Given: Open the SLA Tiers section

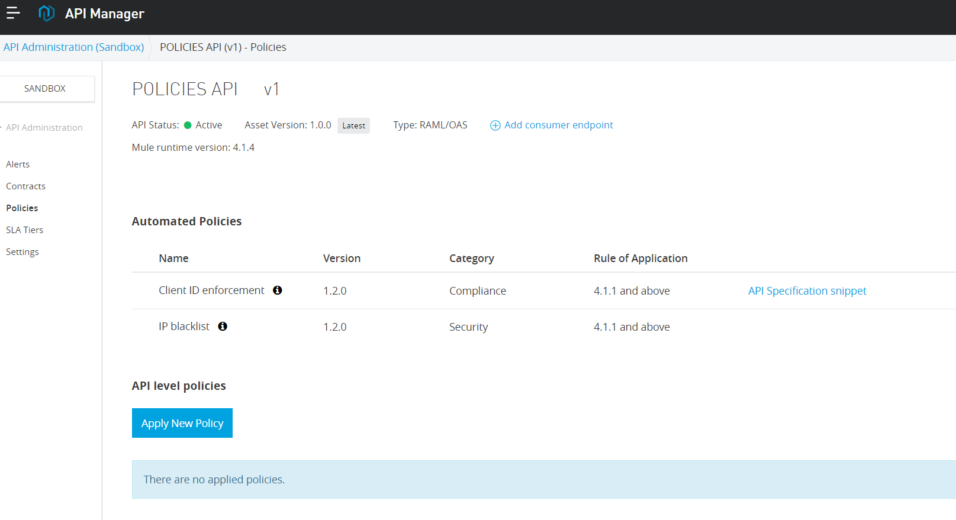Looking at the screenshot, I should pyautogui.click(x=24, y=230).
